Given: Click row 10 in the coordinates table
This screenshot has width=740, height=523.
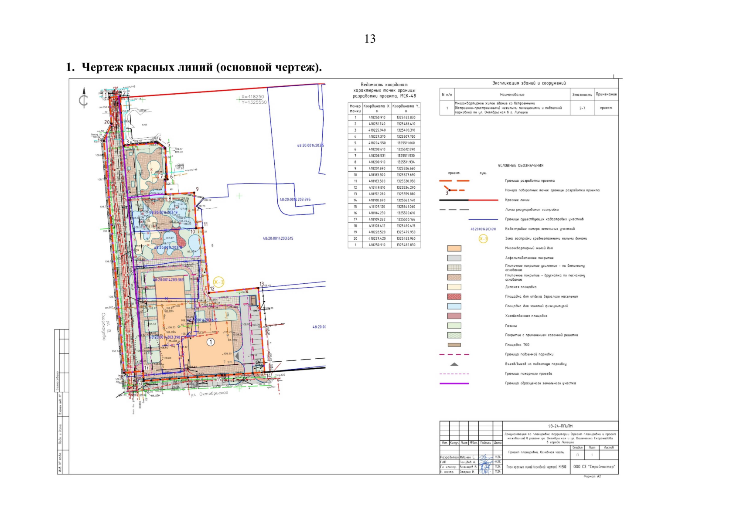Looking at the screenshot, I should pos(384,175).
